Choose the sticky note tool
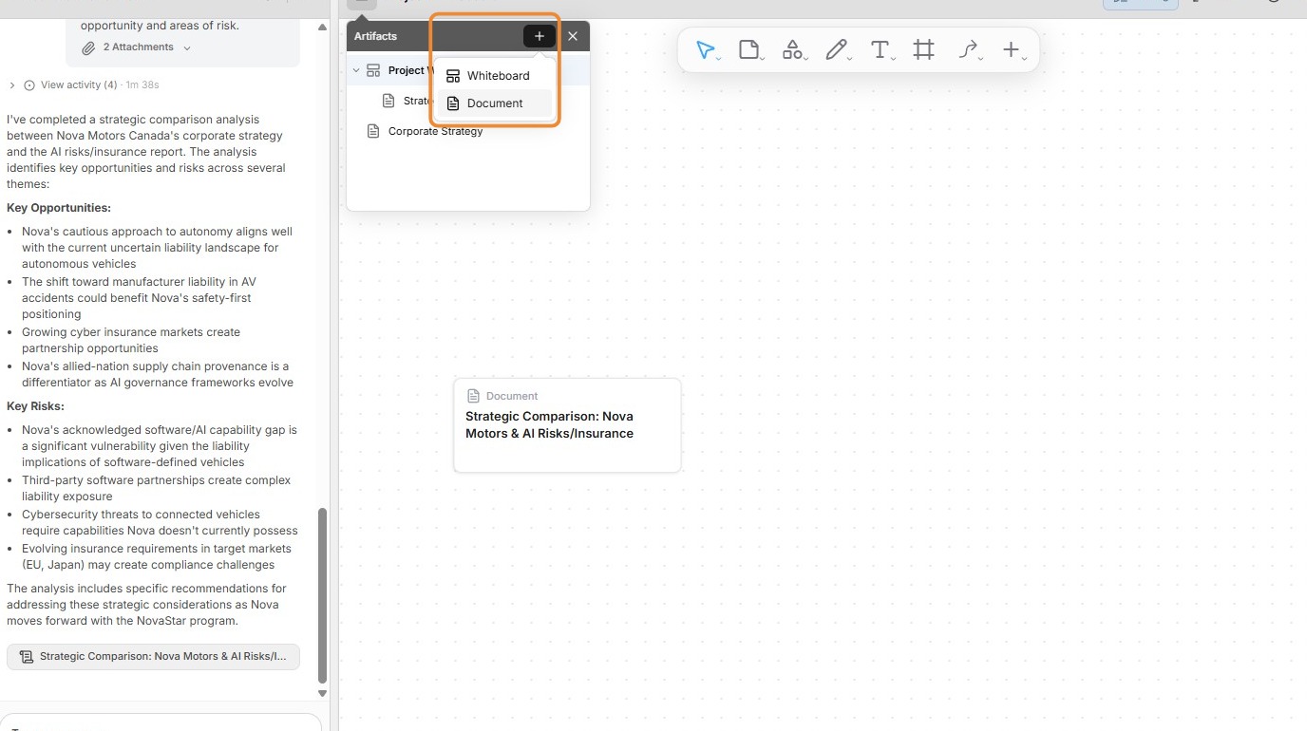1307x731 pixels. 749,50
